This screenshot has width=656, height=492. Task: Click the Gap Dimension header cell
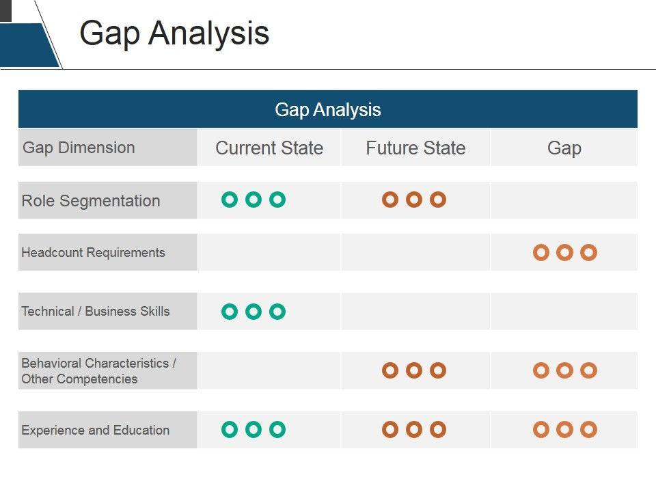pos(79,148)
